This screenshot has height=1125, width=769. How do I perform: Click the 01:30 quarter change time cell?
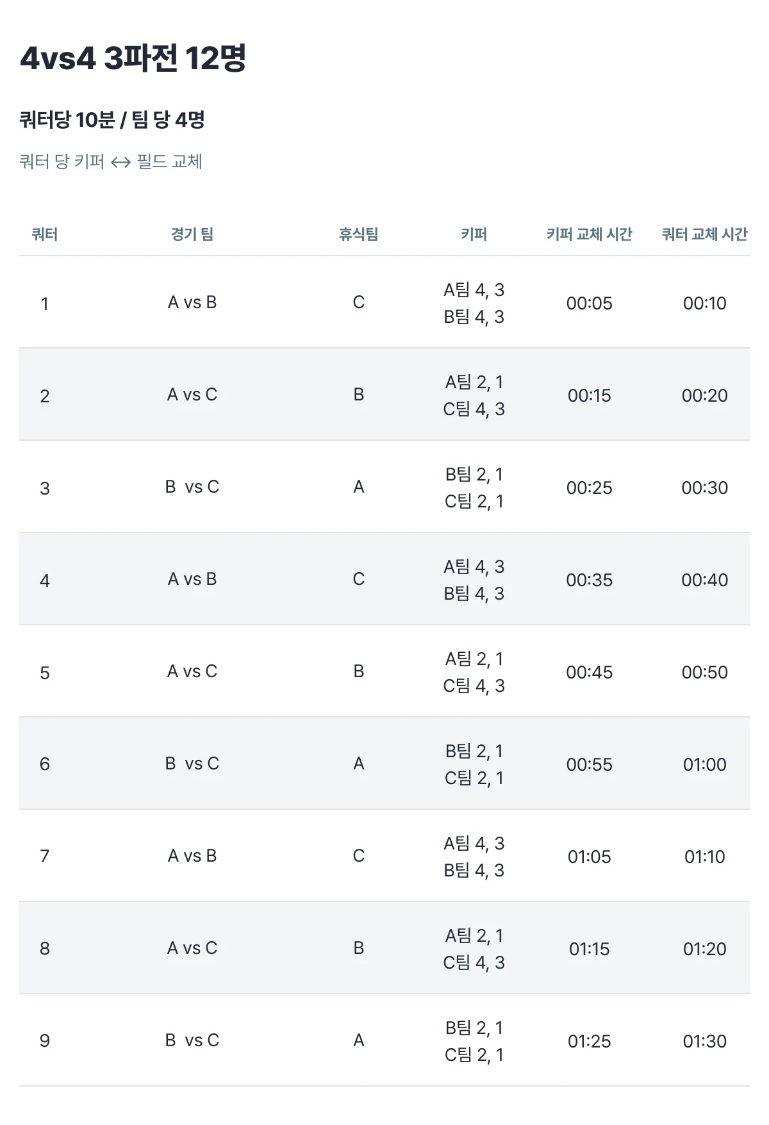(x=704, y=1041)
